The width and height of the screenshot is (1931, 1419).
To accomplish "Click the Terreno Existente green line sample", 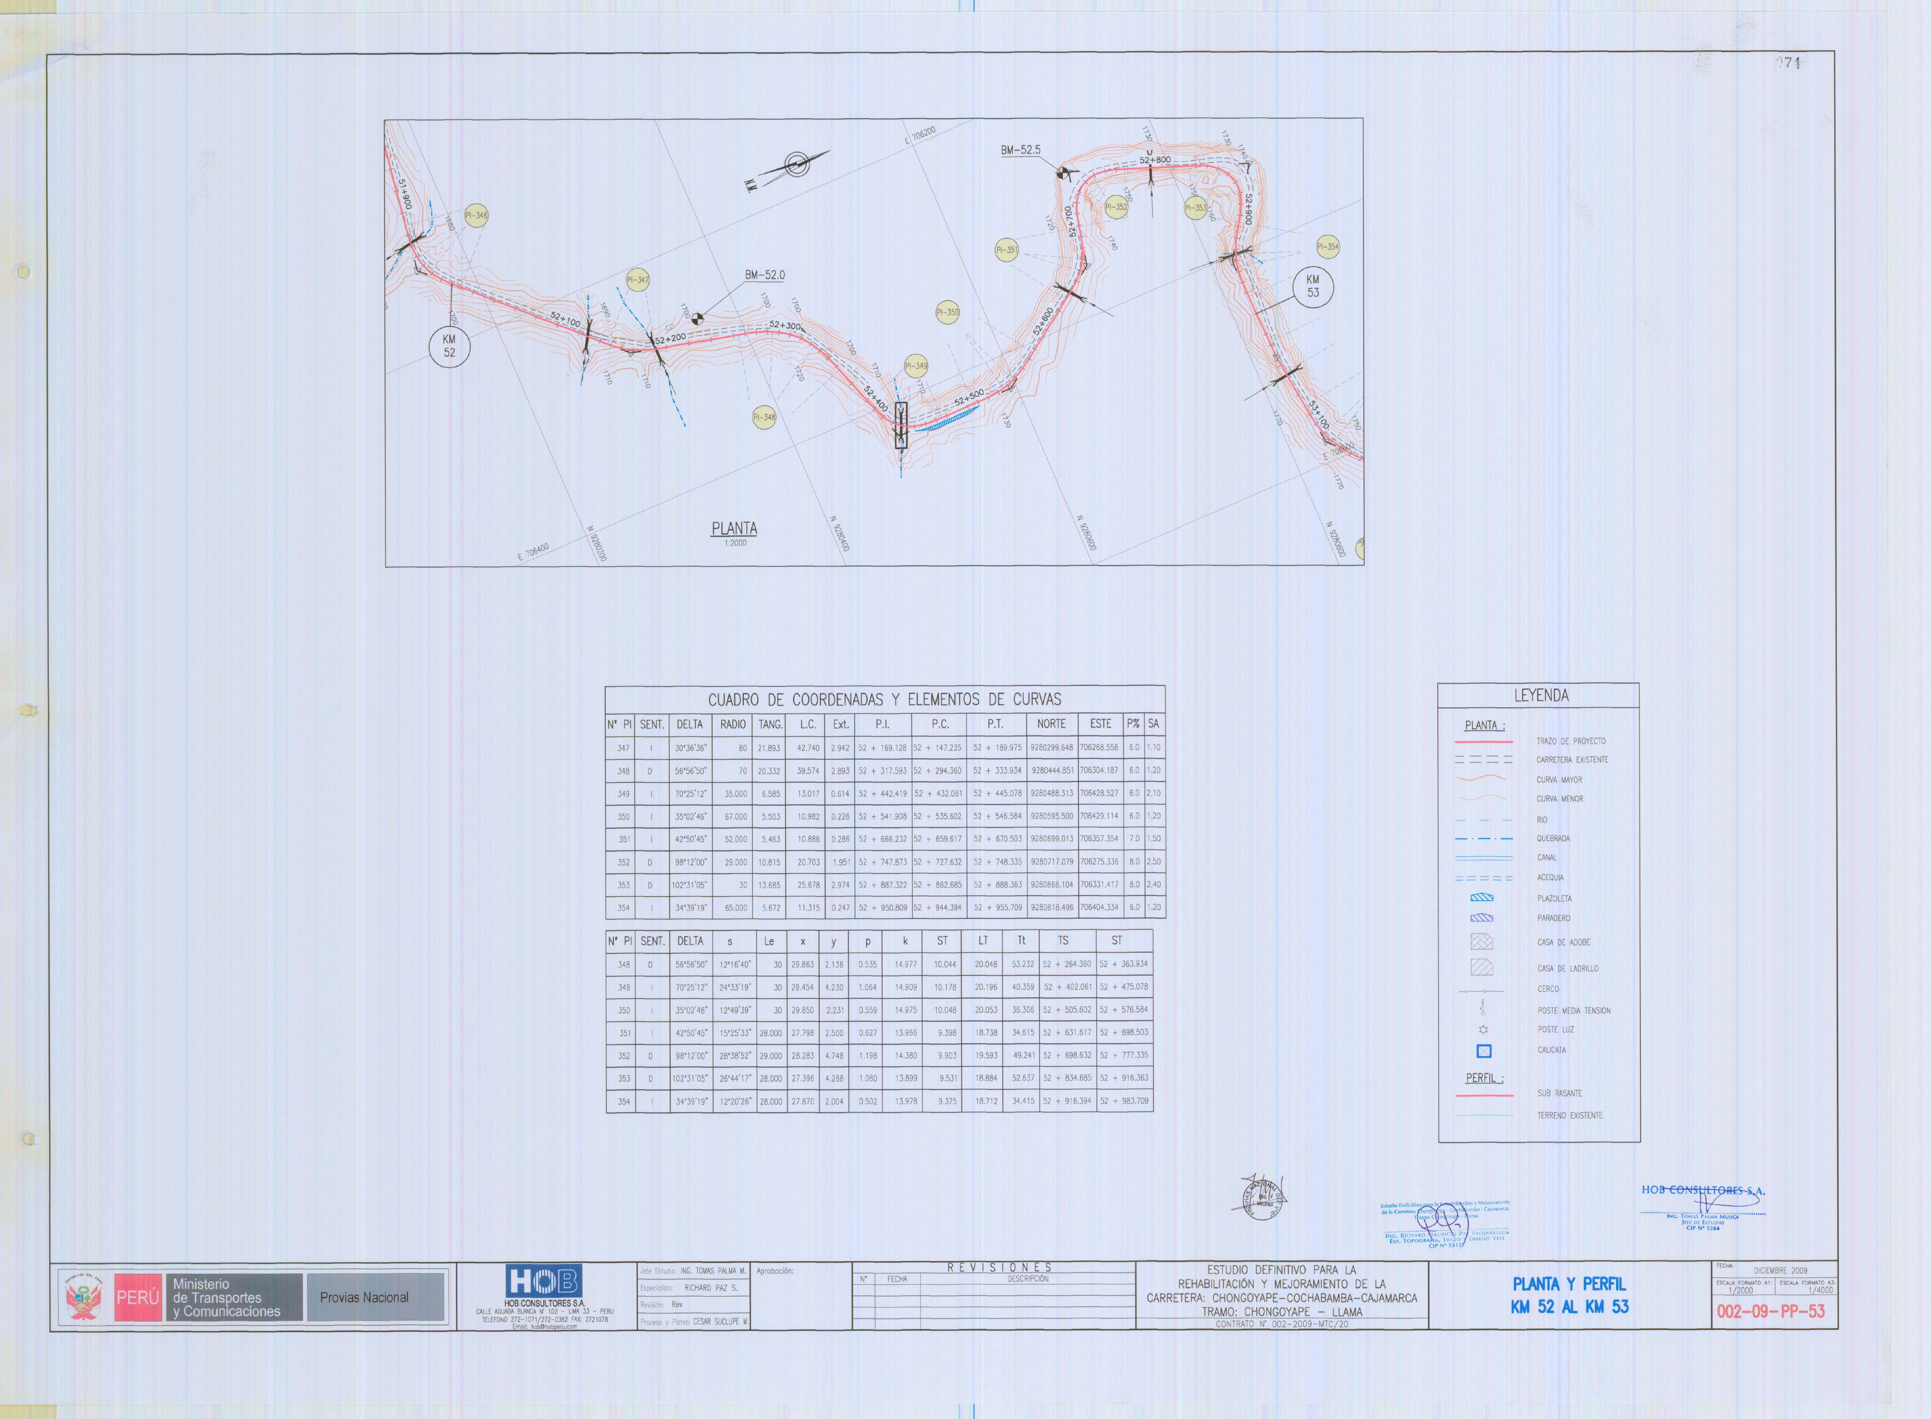I will (x=1484, y=1116).
